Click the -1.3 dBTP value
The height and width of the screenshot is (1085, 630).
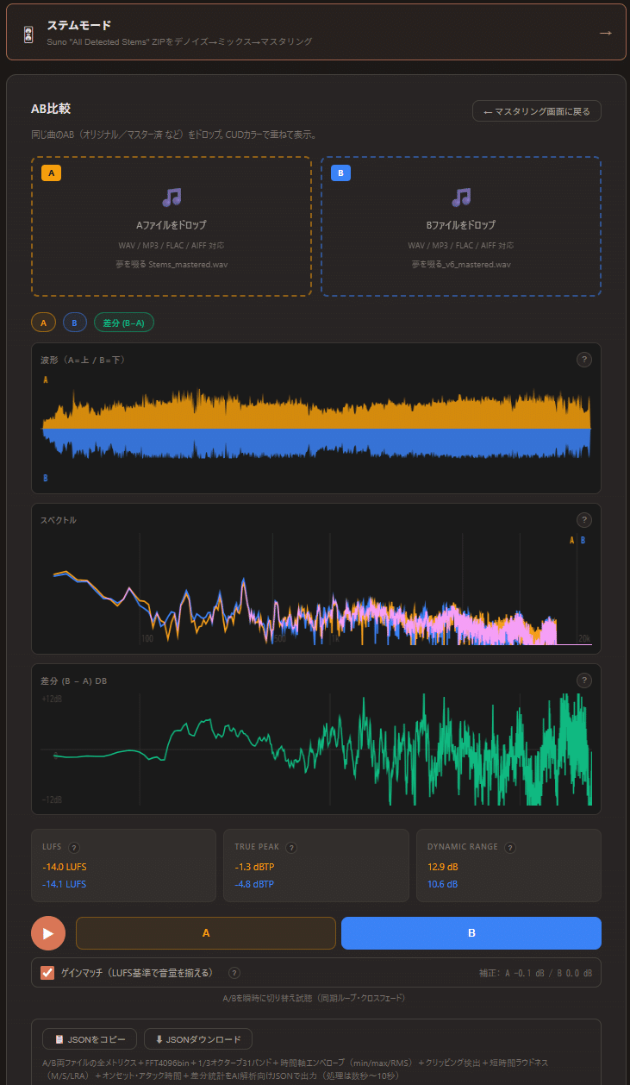254,867
